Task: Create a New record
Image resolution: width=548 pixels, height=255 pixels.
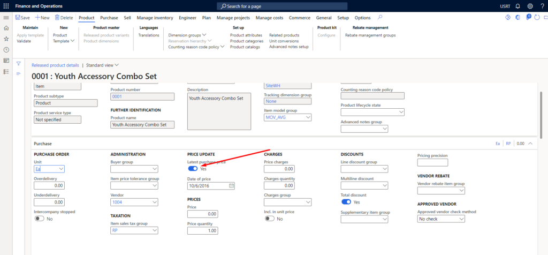Action: click(42, 18)
